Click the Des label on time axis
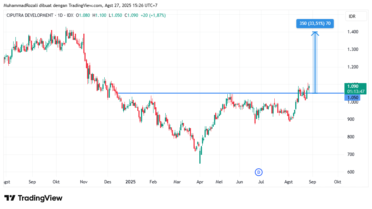Viewport: 372px width, 209px height. click(108, 182)
